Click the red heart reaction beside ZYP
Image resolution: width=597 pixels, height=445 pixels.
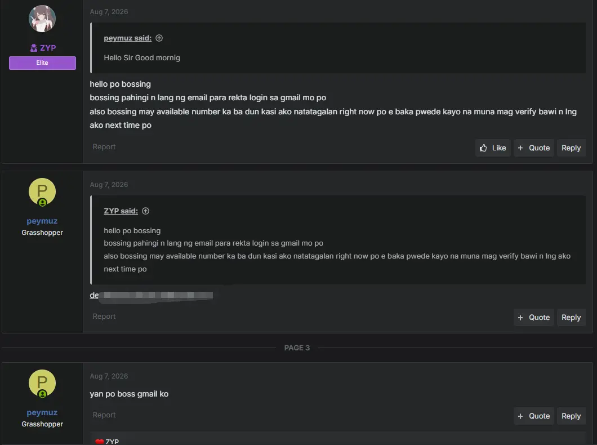tap(99, 442)
